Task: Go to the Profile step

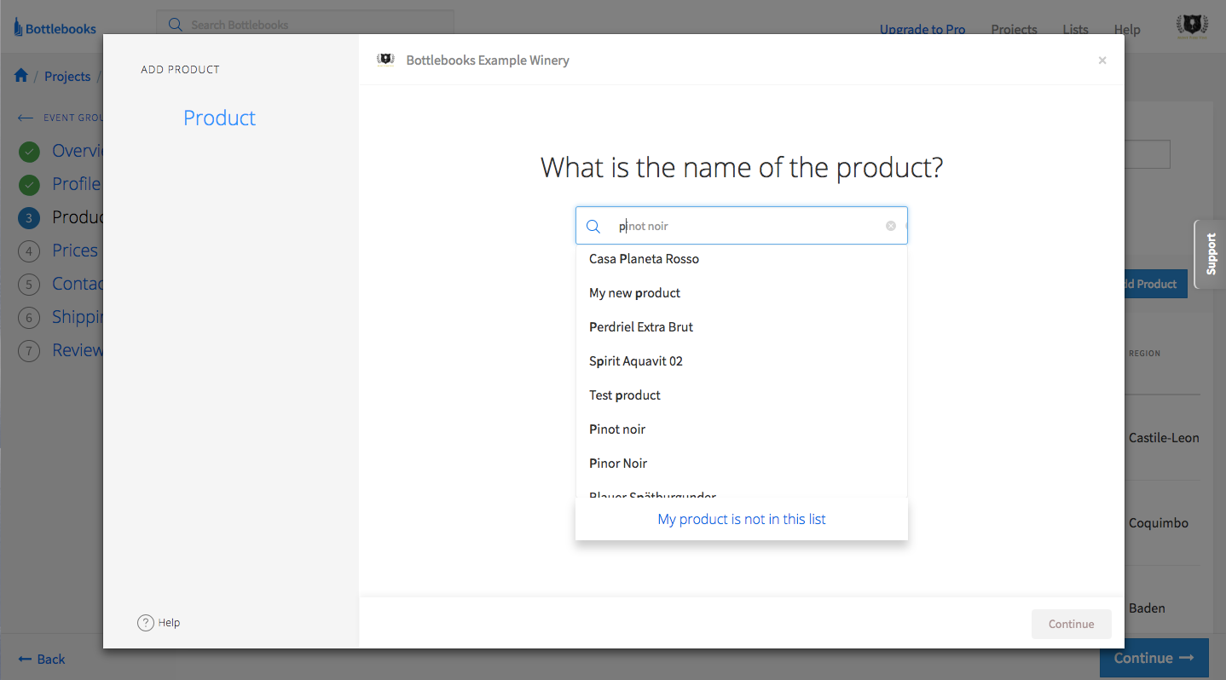Action: click(77, 184)
